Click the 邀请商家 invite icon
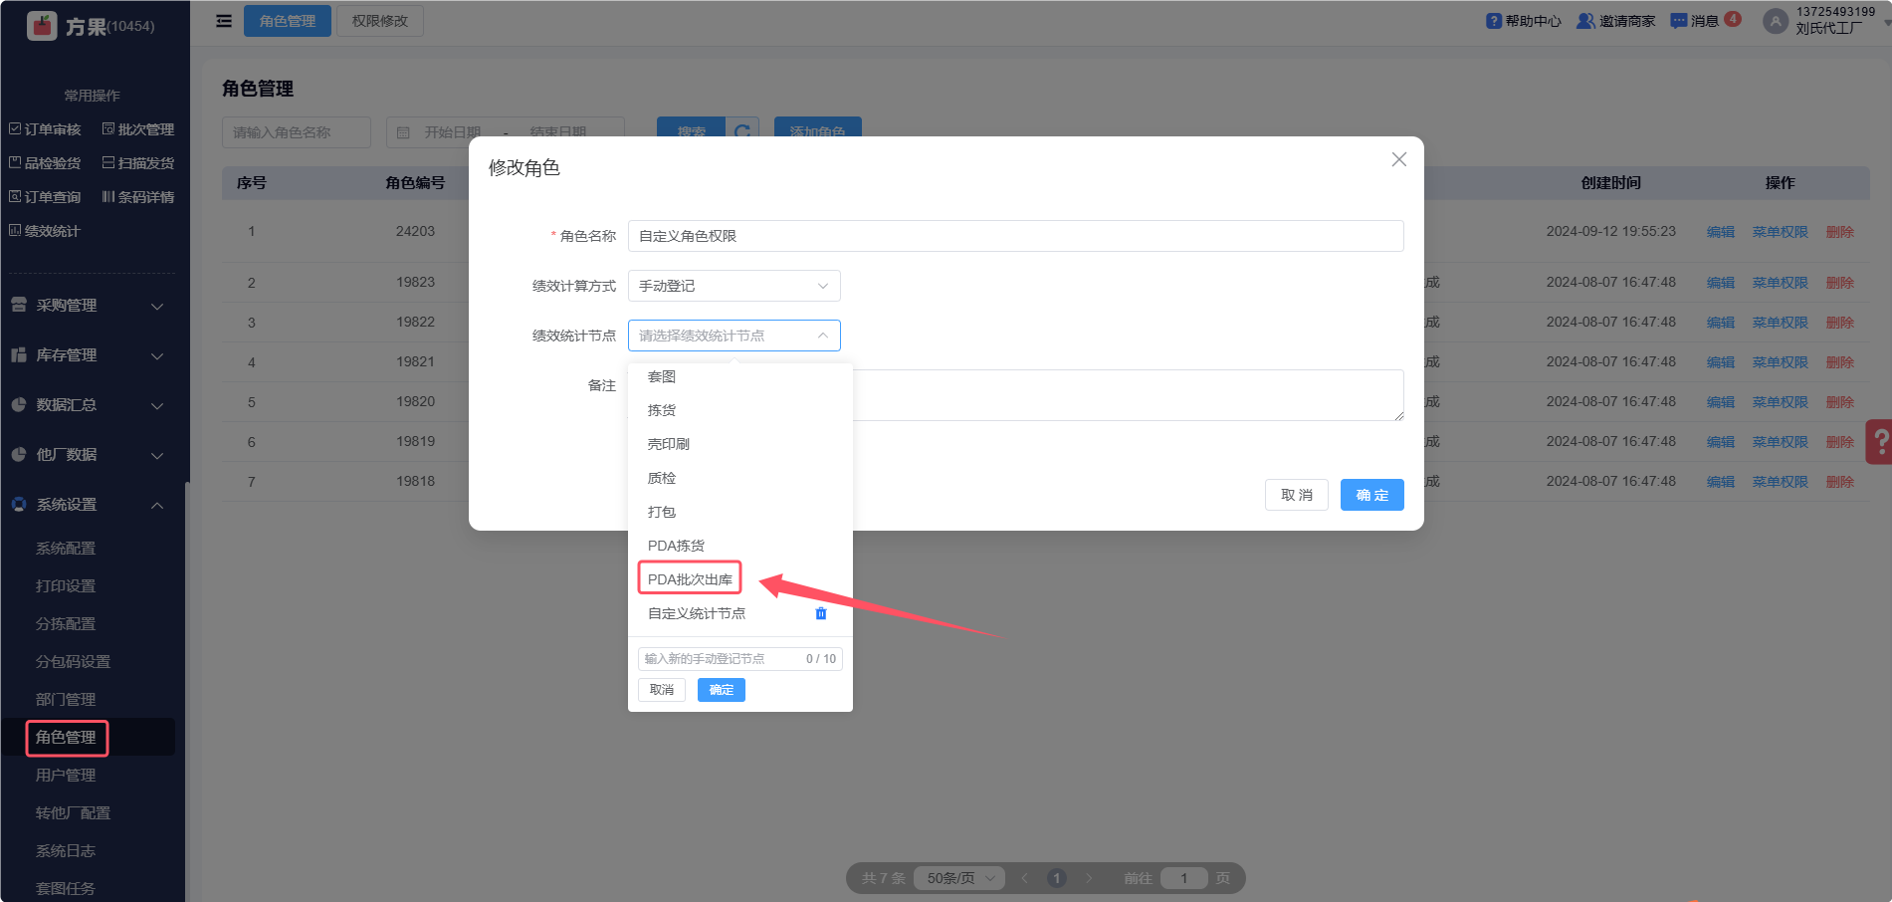Viewport: 1892px width, 902px height. coord(1586,21)
